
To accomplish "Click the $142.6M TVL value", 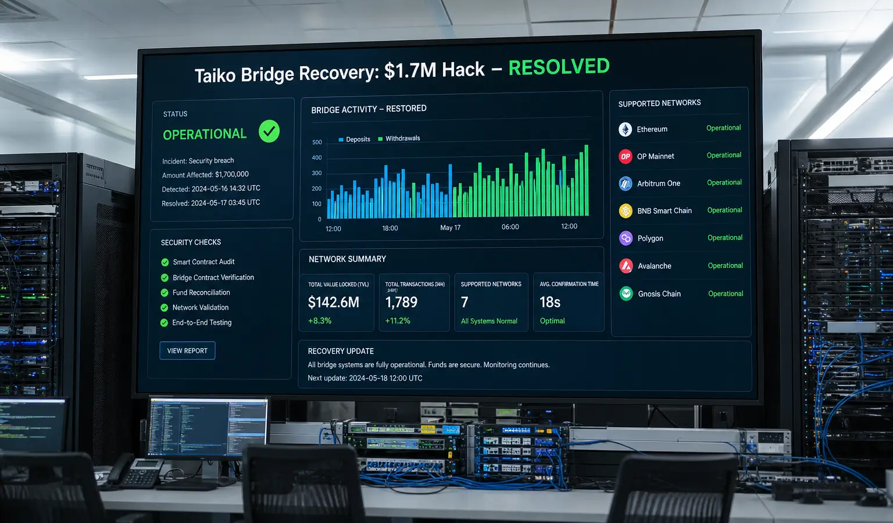I will [334, 302].
